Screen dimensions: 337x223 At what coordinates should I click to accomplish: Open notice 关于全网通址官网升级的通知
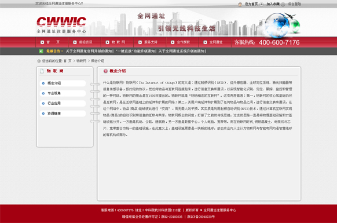(x=89, y=51)
